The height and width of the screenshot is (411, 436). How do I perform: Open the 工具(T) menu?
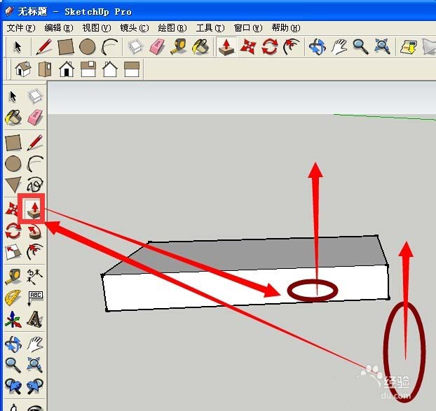click(x=210, y=28)
